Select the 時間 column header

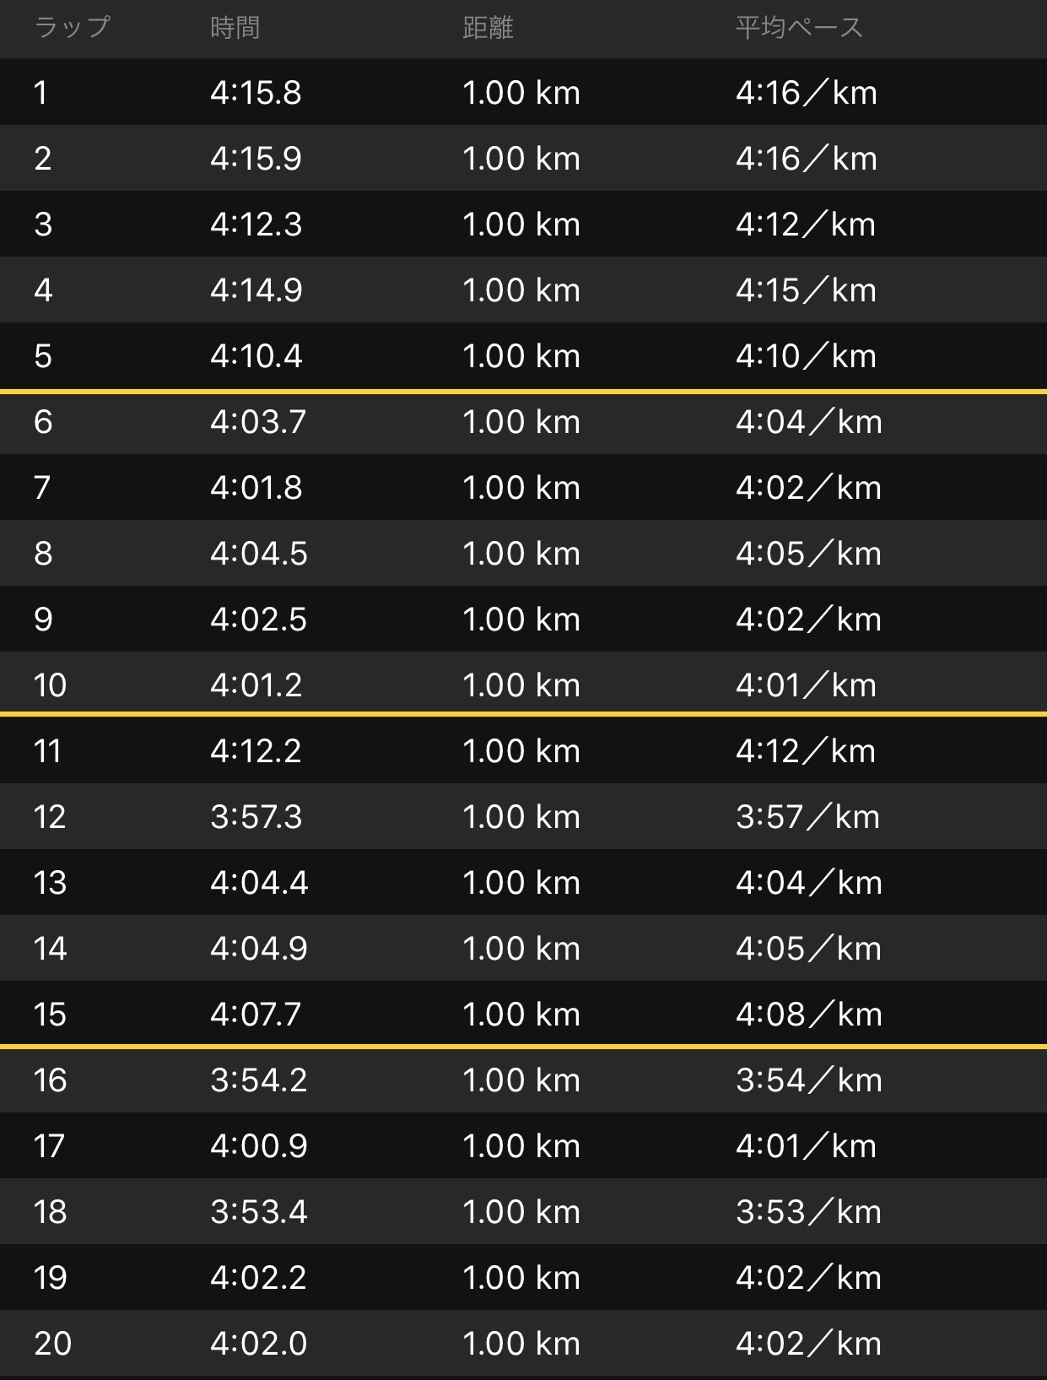click(235, 28)
